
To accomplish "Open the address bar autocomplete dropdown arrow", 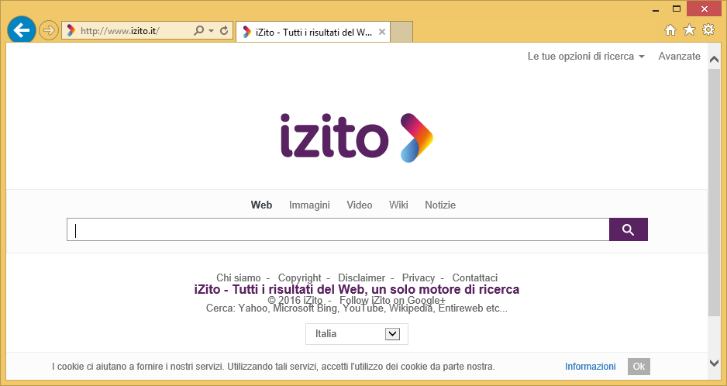I will coord(211,31).
